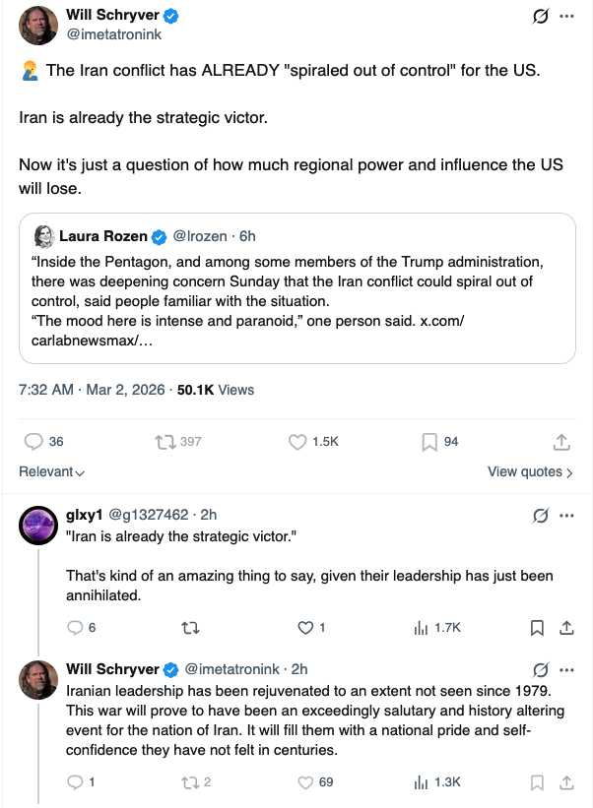Reply to Will Schryver's main post
The width and height of the screenshot is (593, 808).
32,442
